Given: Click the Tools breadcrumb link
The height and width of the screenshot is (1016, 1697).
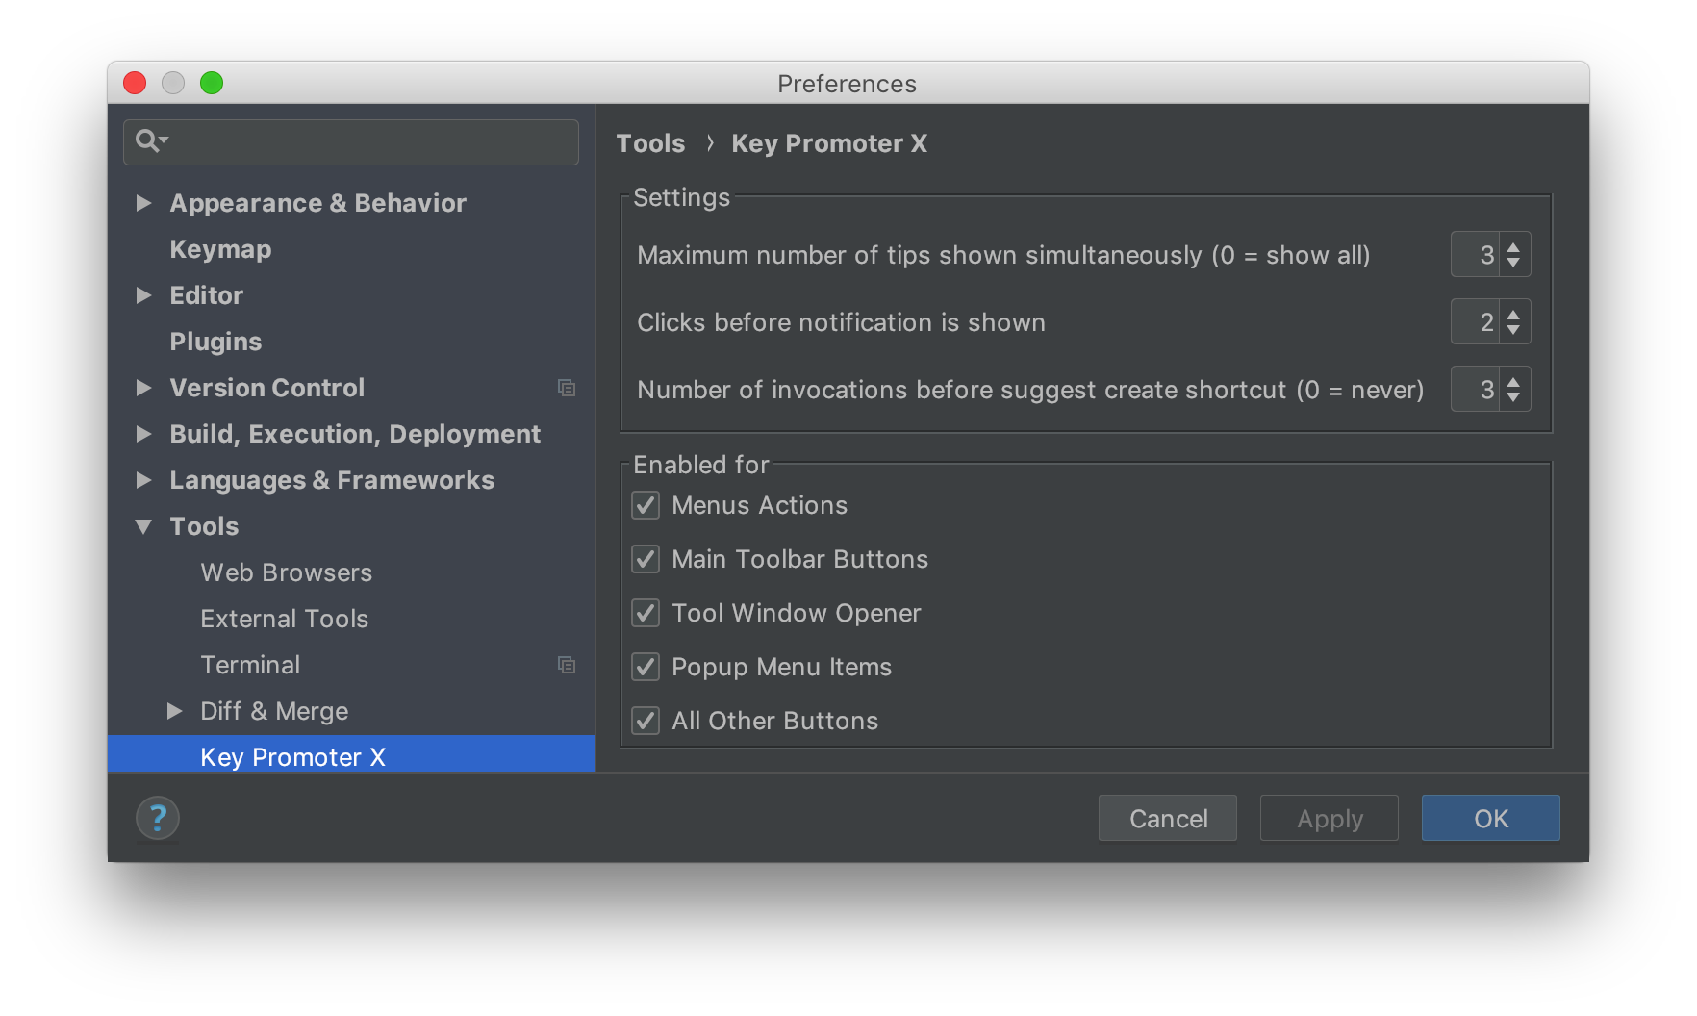Looking at the screenshot, I should (x=650, y=143).
